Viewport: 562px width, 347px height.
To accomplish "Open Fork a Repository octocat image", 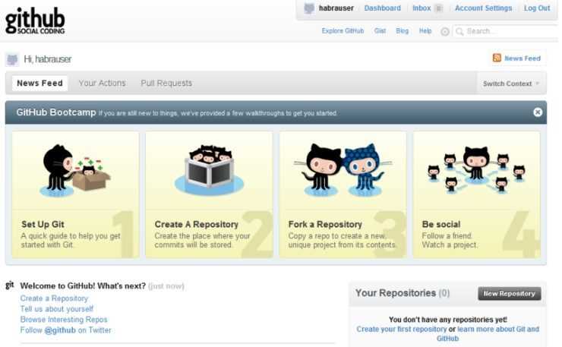I will click(x=343, y=170).
